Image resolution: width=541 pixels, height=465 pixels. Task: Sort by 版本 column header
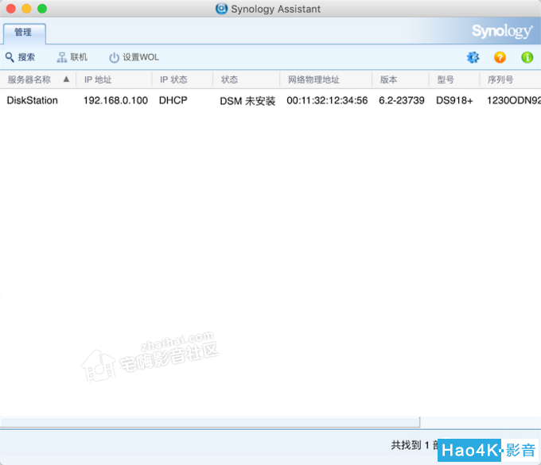[x=400, y=79]
